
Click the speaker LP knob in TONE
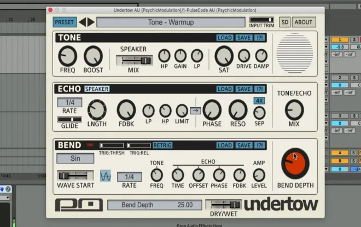pos(197,55)
